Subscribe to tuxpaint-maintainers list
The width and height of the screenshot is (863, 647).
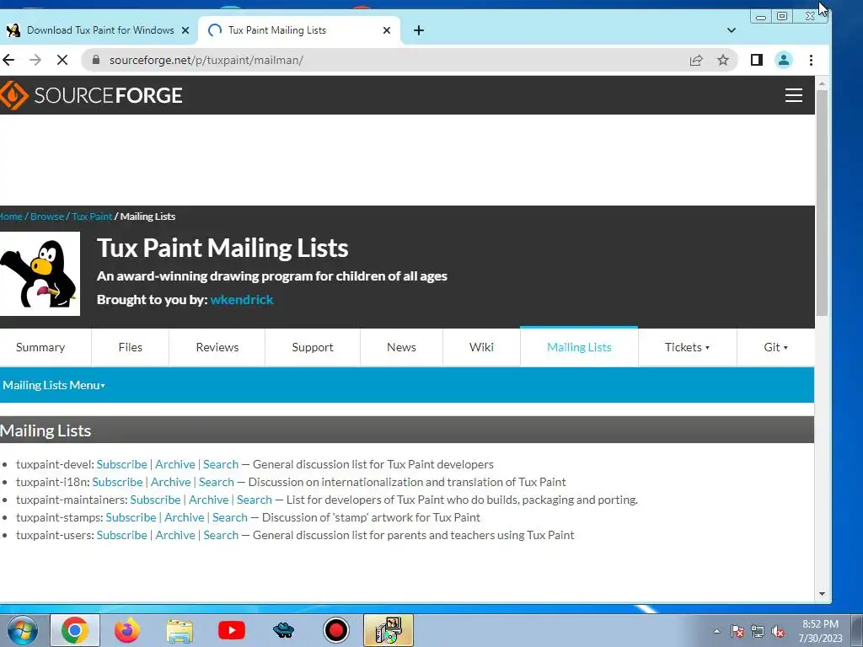[x=155, y=500]
